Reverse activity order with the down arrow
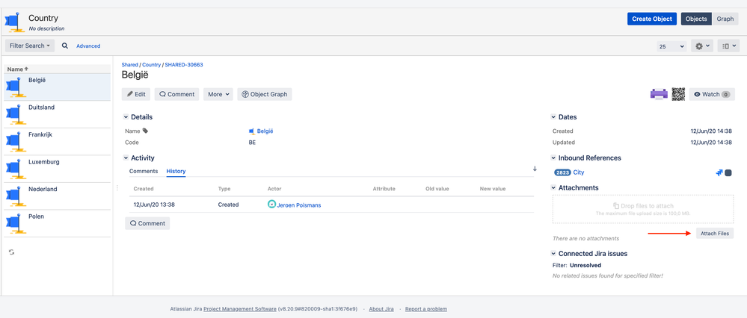Image resolution: width=747 pixels, height=318 pixels. tap(535, 169)
